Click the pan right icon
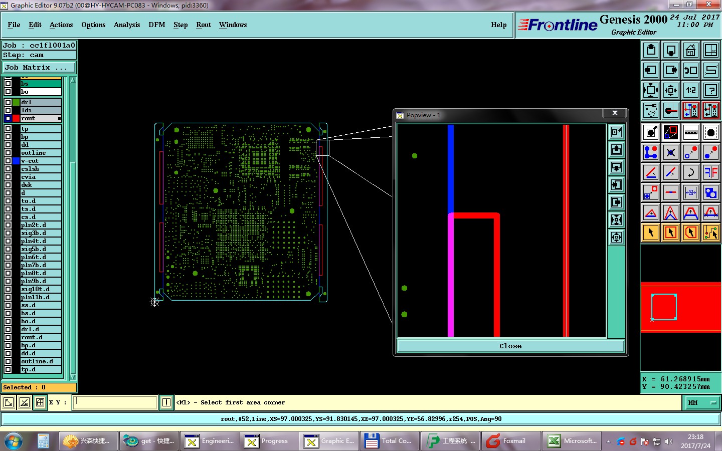Image resolution: width=722 pixels, height=451 pixels. tap(671, 70)
